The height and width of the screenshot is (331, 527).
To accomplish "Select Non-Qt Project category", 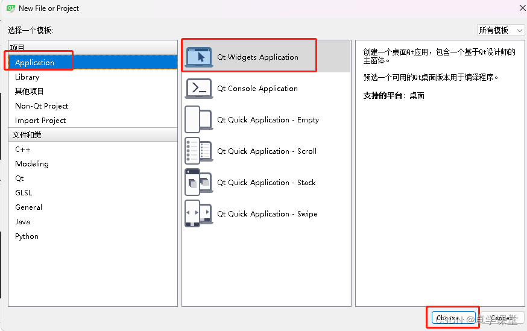I will [93, 106].
